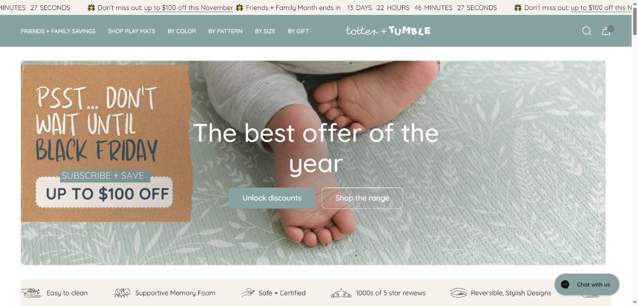Click the 5 star reviews icon

pos(341,293)
